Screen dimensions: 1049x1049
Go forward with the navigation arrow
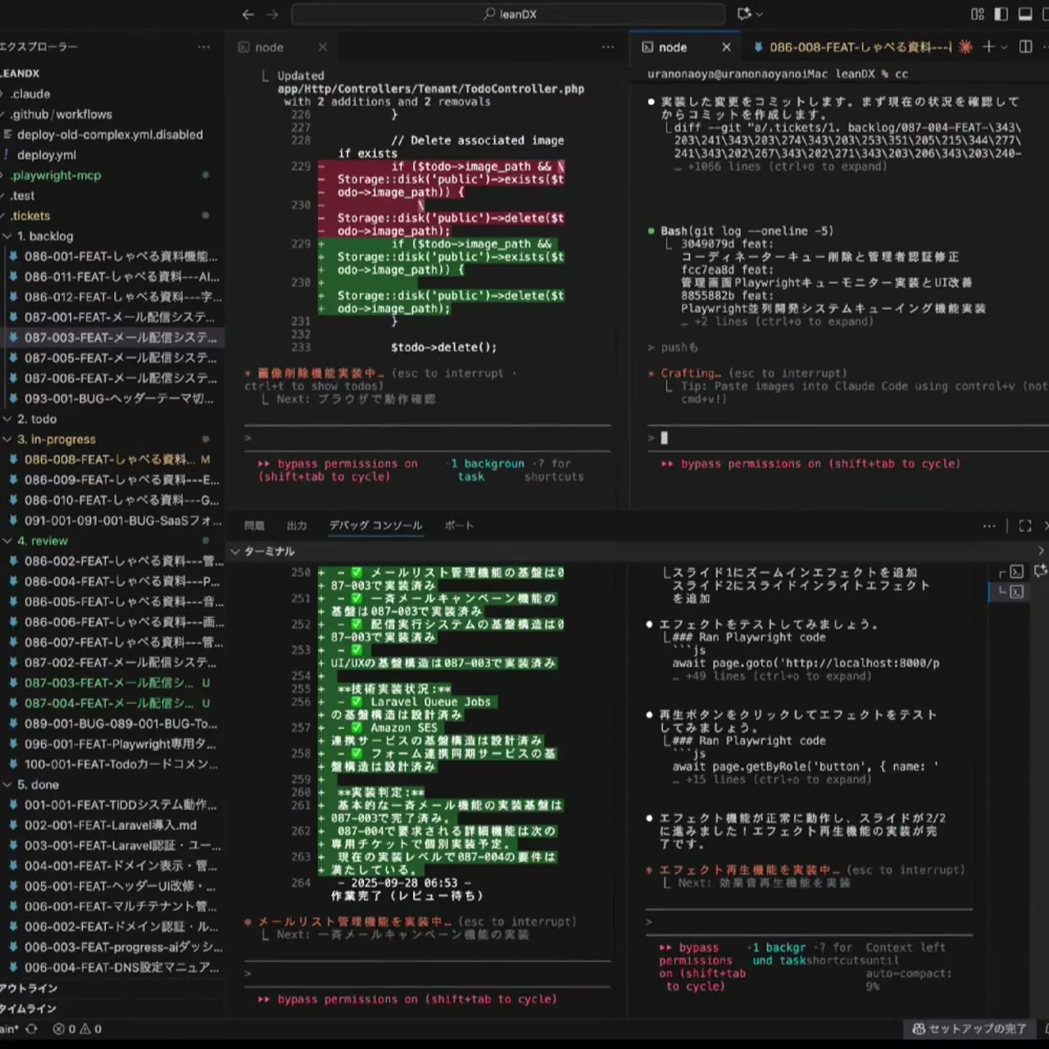tap(273, 14)
